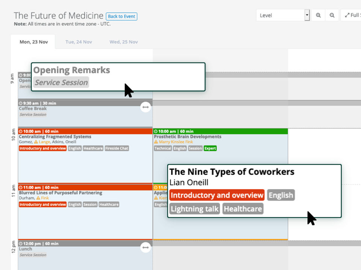Zoom in on the schedule grid

[318, 15]
